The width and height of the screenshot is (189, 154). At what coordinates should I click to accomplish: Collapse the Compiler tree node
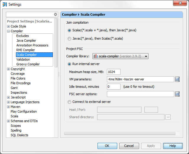[x=9, y=31]
